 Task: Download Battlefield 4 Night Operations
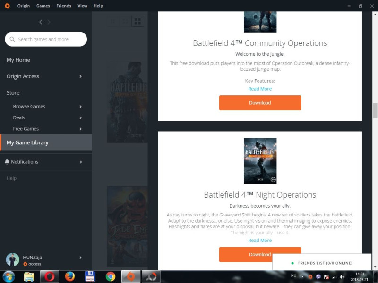click(260, 254)
